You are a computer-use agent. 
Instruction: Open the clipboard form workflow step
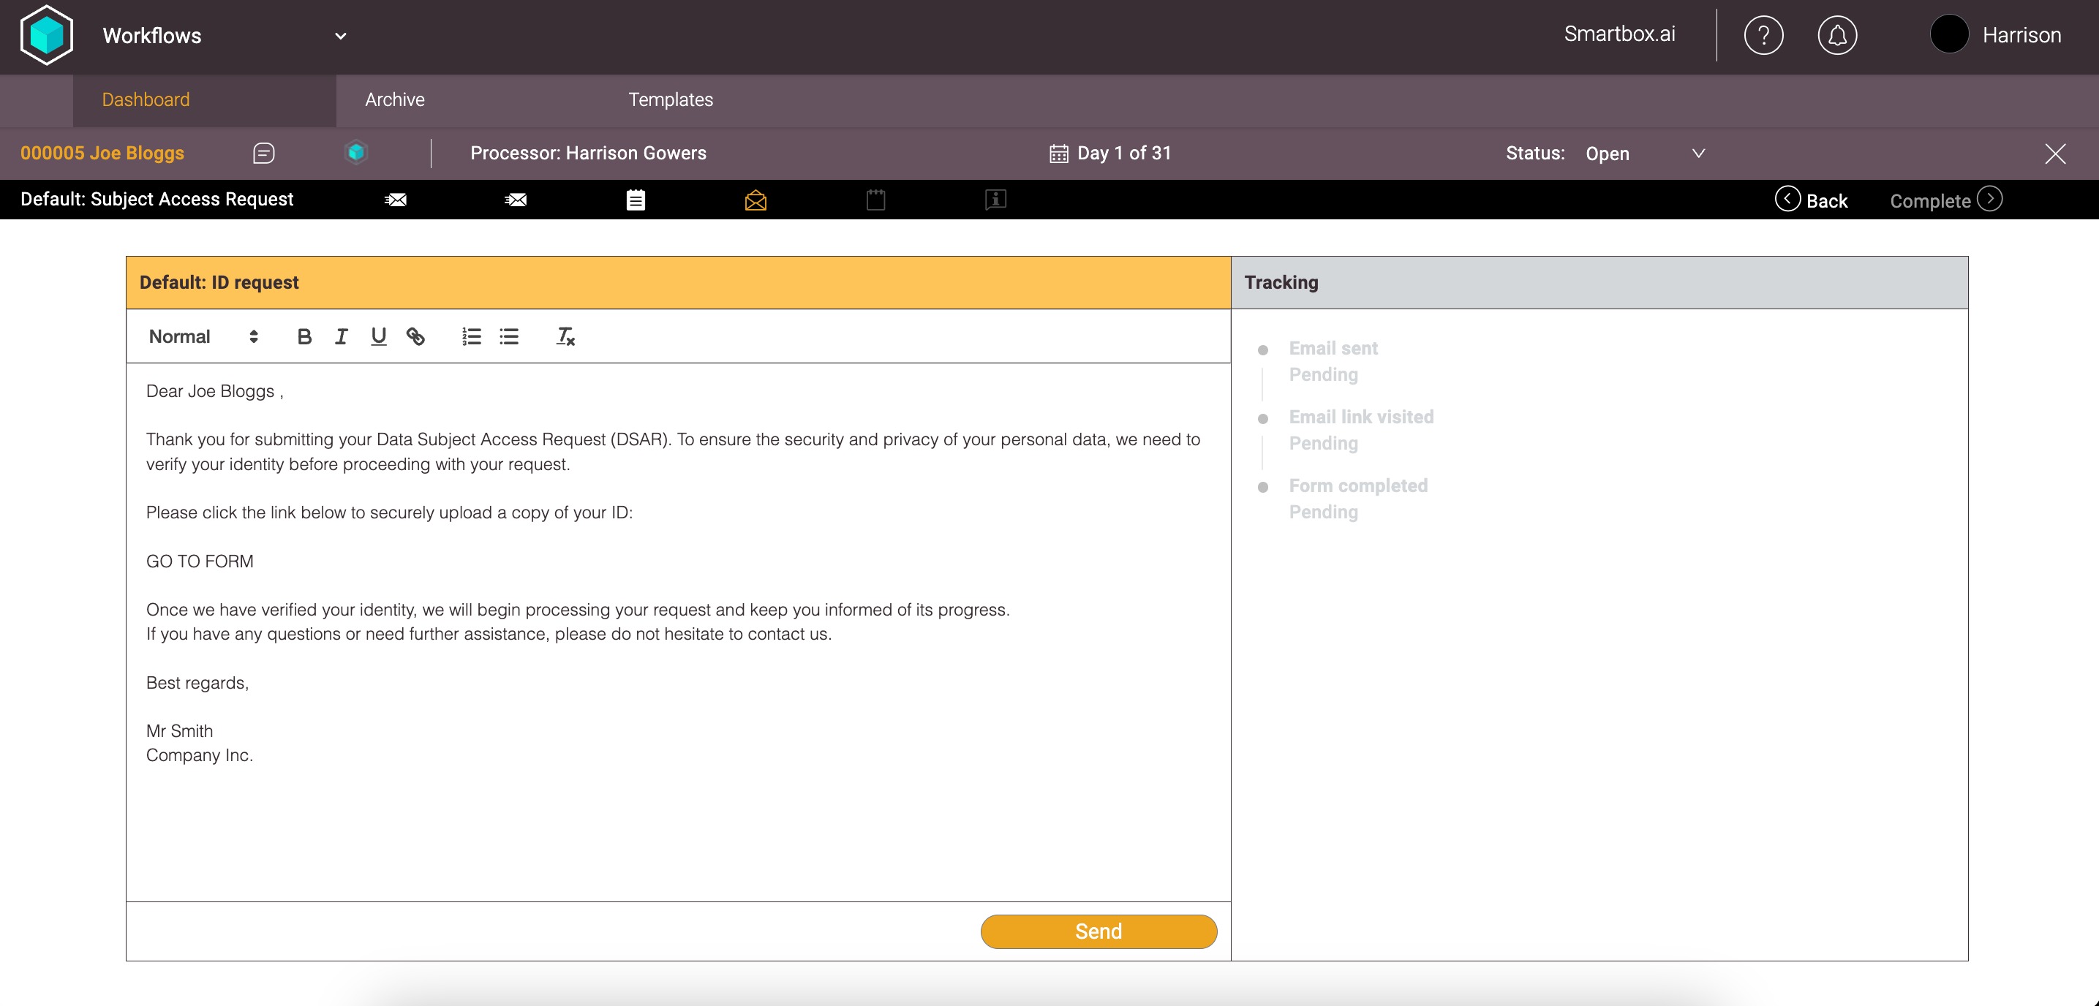[636, 200]
